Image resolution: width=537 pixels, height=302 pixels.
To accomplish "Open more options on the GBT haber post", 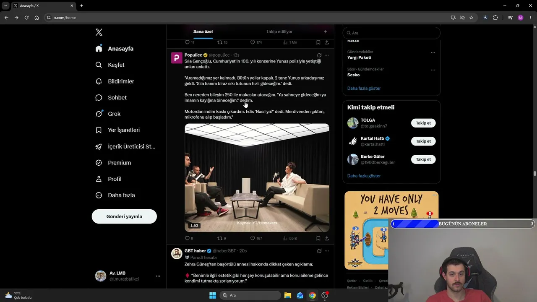I will click(x=327, y=251).
